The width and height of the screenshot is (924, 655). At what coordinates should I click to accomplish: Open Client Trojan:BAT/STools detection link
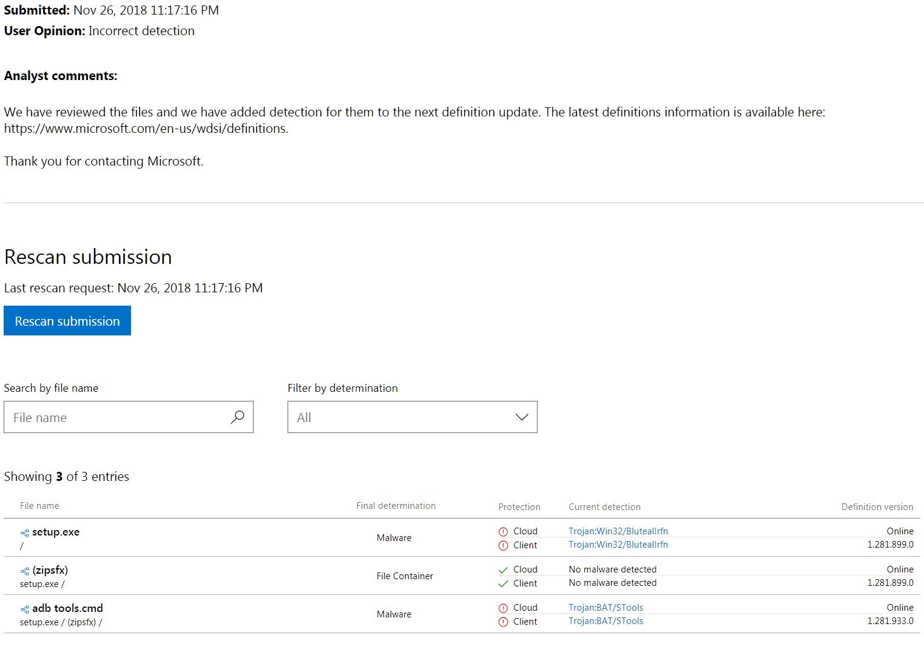coord(605,621)
